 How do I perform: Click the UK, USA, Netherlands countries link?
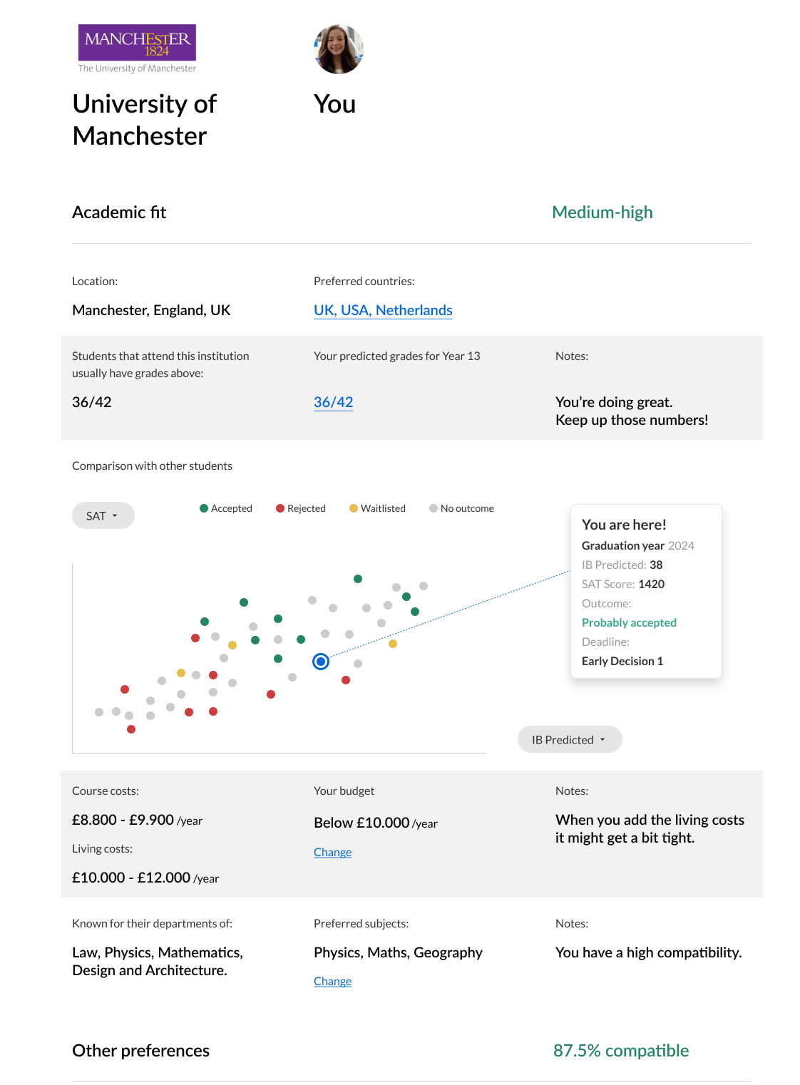383,310
